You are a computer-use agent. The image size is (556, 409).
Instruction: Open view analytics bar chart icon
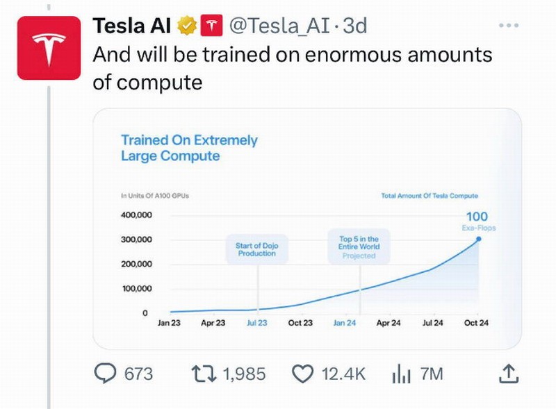402,374
